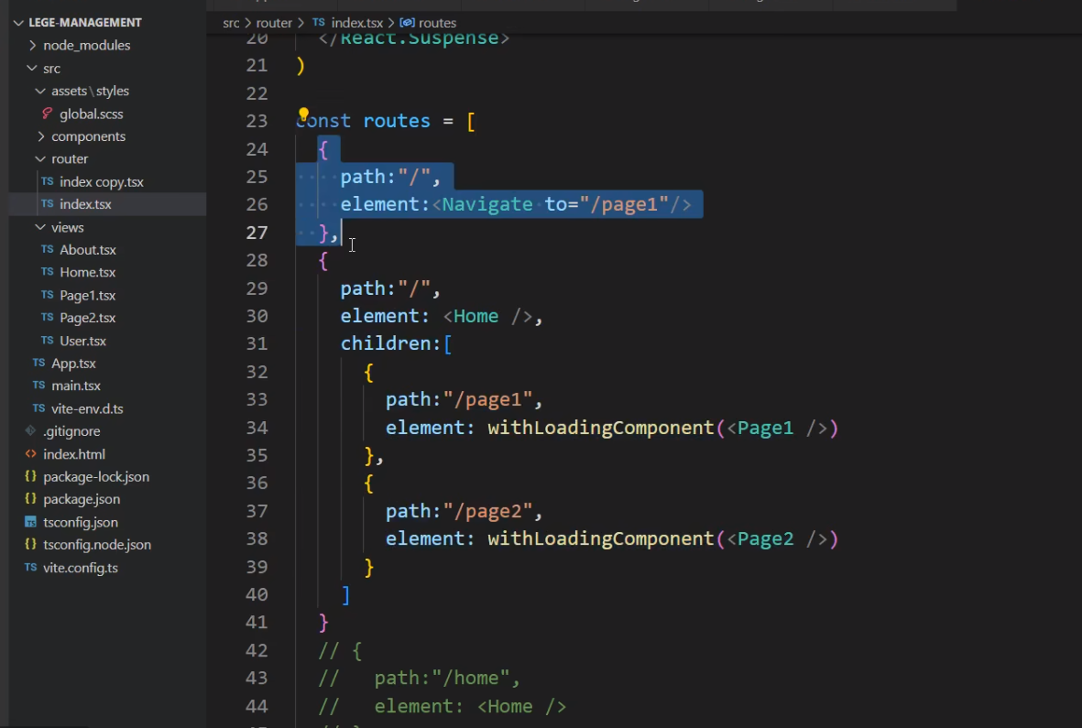Click "/page1" path string on line 33

pyautogui.click(x=488, y=399)
